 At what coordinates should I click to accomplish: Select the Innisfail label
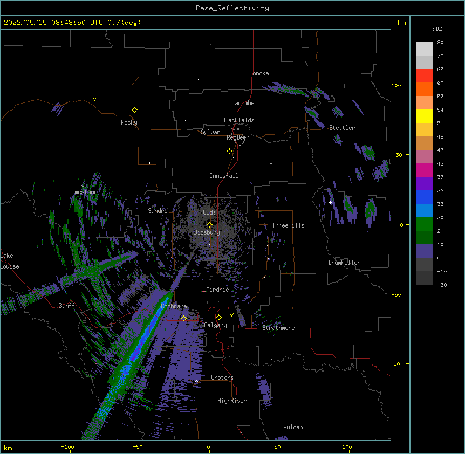click(224, 176)
